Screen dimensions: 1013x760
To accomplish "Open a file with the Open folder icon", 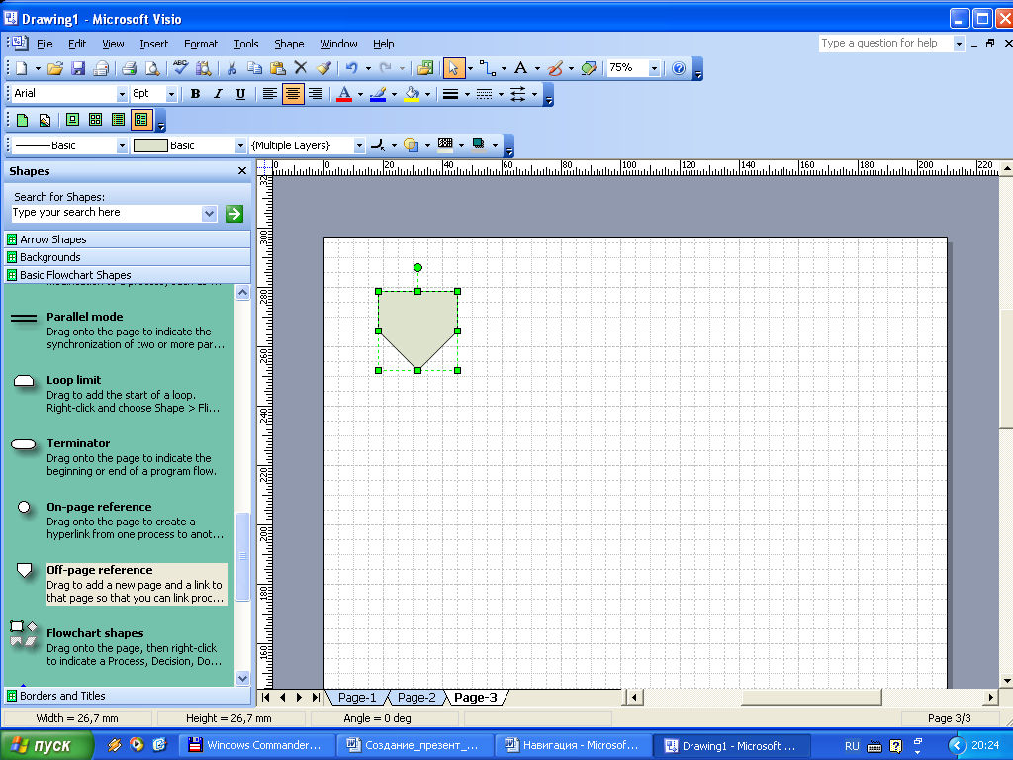I will coord(55,68).
